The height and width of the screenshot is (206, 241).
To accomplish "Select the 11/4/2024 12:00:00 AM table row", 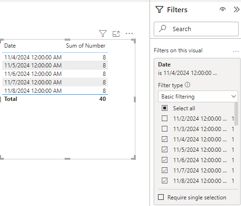I will coord(55,57).
